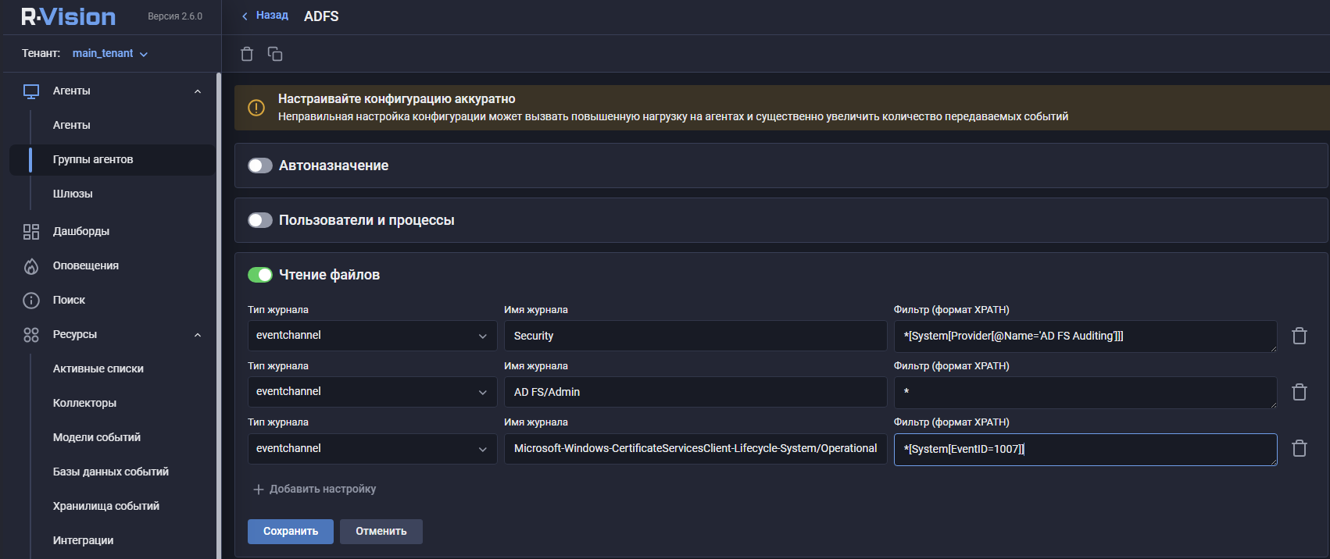This screenshot has height=559, width=1330.
Task: Enable the Автоназначение toggle
Action: [x=260, y=166]
